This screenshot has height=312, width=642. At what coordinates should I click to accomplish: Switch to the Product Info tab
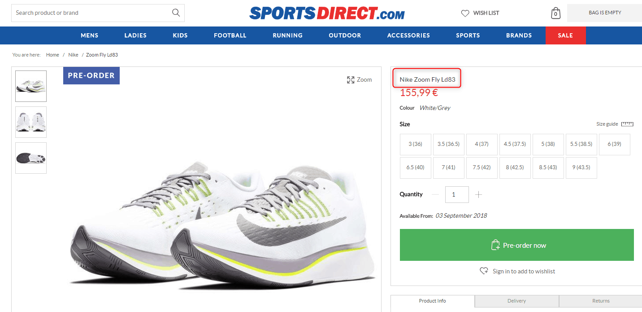pyautogui.click(x=433, y=301)
